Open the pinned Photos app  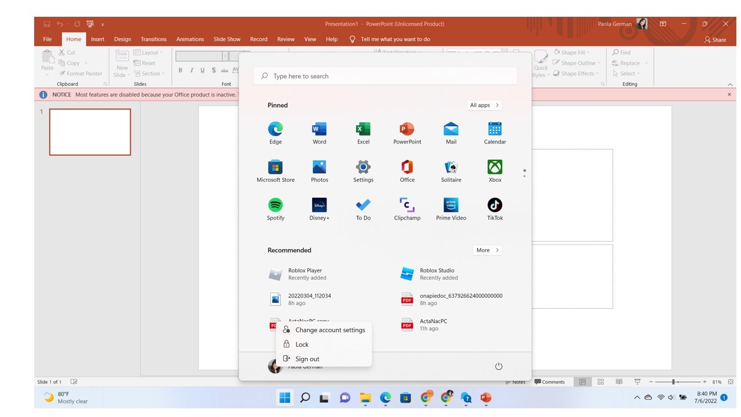319,171
